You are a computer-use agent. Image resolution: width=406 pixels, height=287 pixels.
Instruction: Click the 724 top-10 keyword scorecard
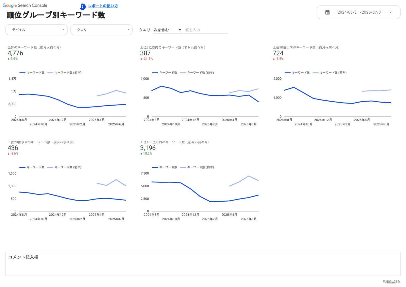coord(278,53)
